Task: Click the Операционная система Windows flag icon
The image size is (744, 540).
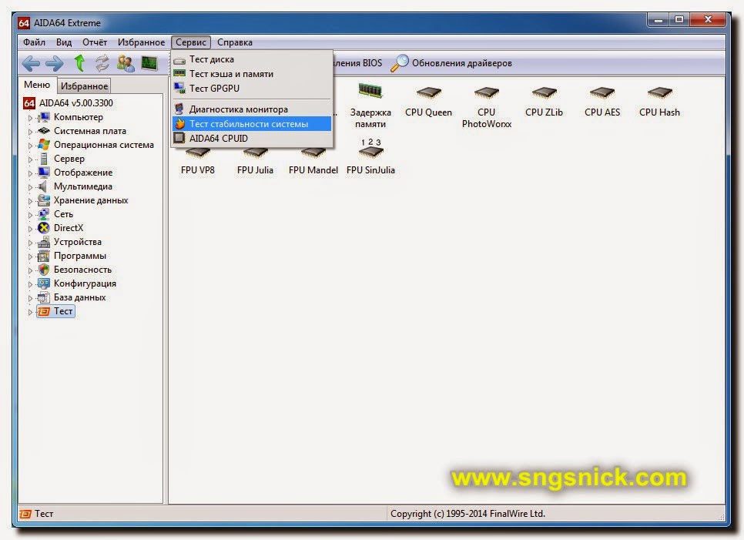Action: pyautogui.click(x=44, y=145)
